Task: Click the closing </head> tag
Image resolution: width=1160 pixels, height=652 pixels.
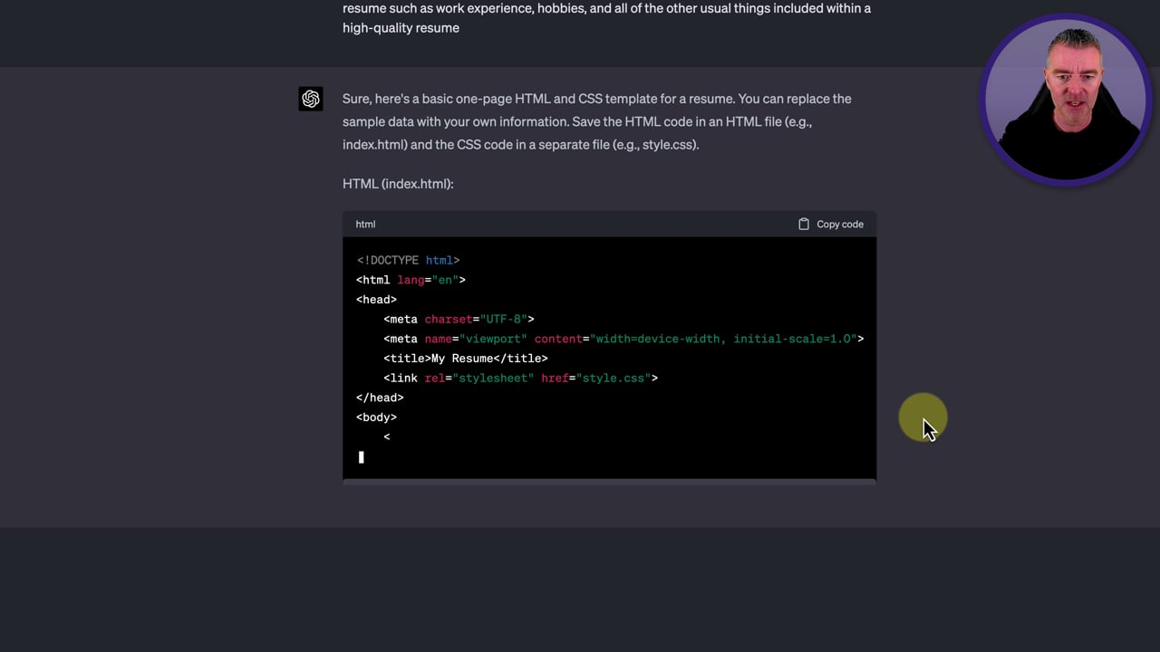Action: [380, 398]
